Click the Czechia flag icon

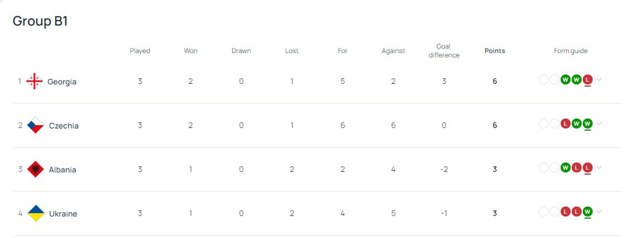[x=35, y=126]
